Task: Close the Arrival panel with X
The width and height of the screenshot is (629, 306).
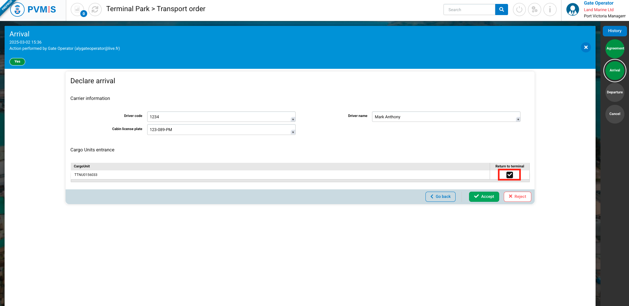Action: (x=586, y=47)
